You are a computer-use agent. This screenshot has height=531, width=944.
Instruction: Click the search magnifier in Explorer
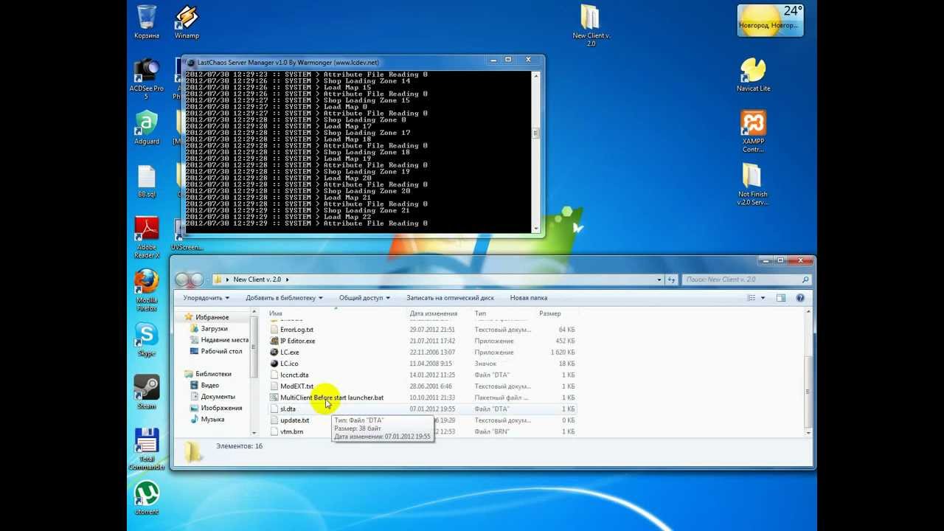(x=805, y=280)
